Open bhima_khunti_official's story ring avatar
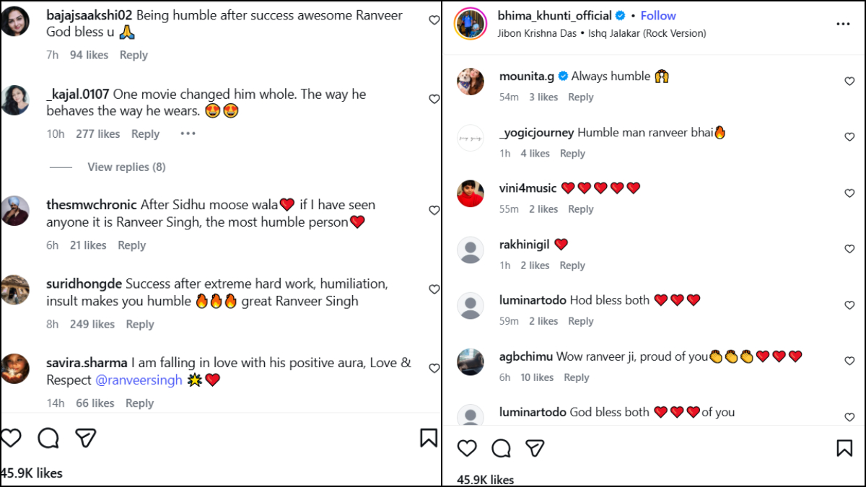 pos(471,22)
